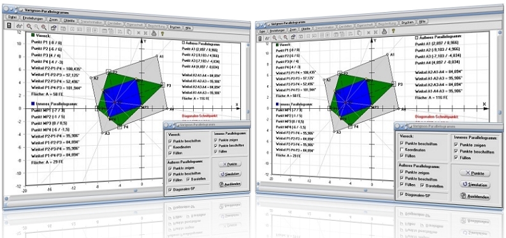Toggle Inneres Parallelogramm 'Füllen', left dialog

coord(215,151)
